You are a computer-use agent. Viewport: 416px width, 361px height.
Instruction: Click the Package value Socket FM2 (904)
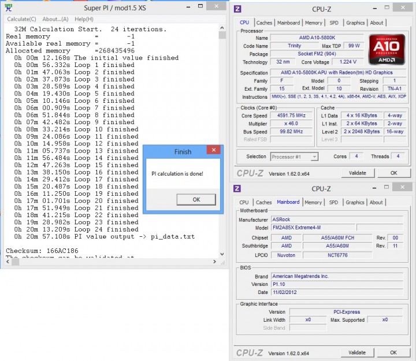pos(317,54)
